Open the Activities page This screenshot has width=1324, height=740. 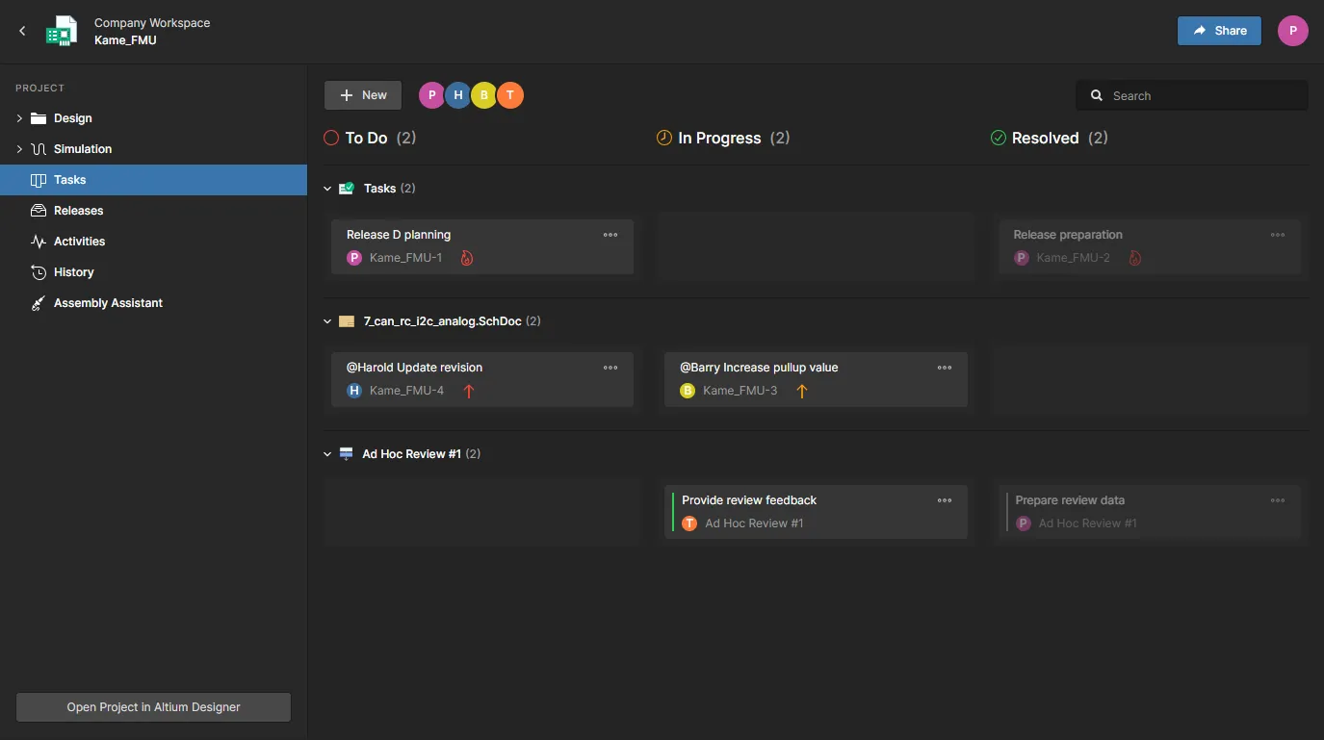coord(80,242)
